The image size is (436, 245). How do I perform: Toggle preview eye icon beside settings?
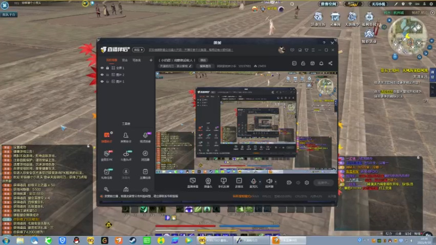click(298, 182)
